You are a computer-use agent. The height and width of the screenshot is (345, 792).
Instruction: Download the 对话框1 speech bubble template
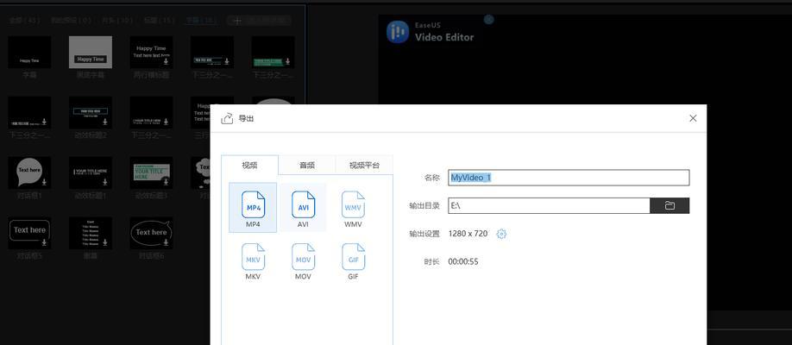(x=45, y=182)
